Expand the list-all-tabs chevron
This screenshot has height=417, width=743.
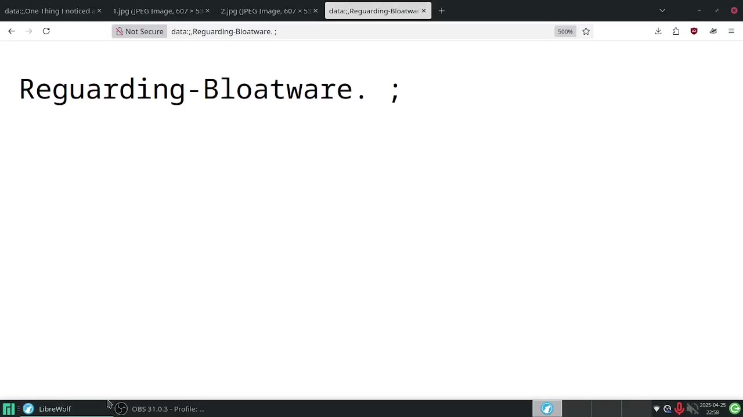coord(662,10)
